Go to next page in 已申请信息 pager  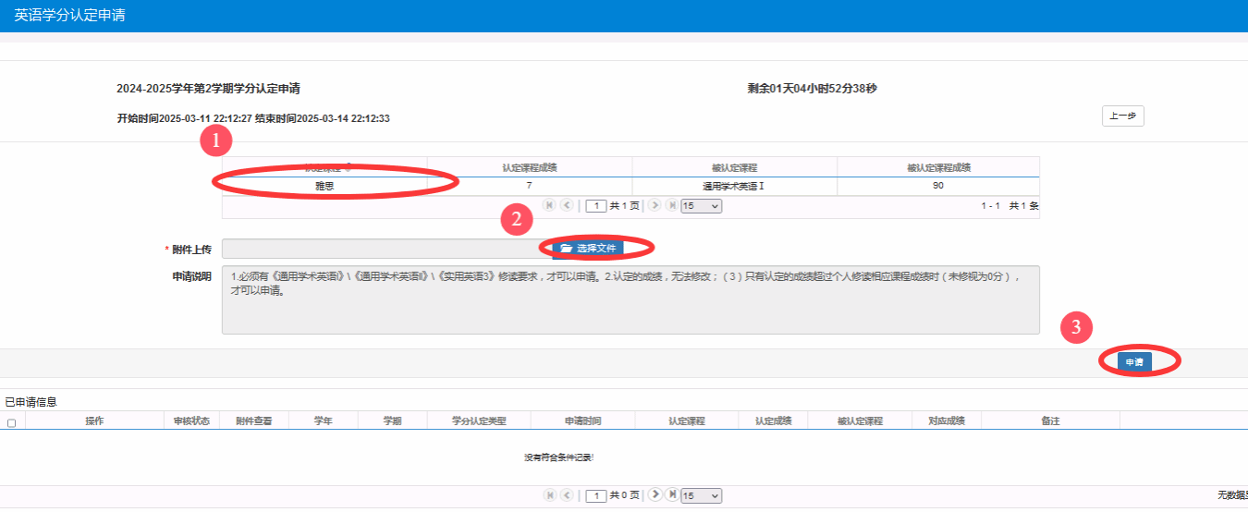coord(655,495)
